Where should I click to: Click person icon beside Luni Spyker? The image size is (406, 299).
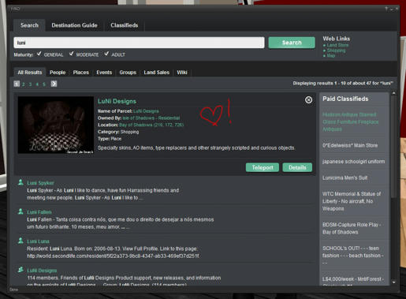(x=20, y=182)
